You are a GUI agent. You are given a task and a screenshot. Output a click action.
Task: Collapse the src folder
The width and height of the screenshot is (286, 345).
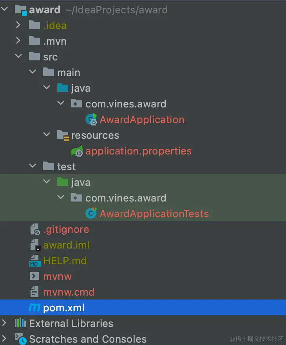coord(18,56)
